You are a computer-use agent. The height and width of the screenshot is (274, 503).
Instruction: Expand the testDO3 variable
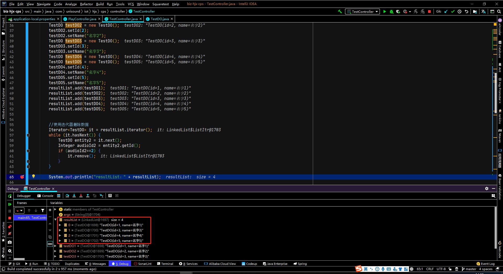pos(56,256)
